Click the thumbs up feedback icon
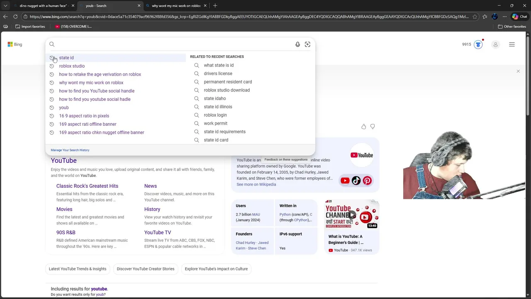Viewport: 531px width, 299px height. [x=364, y=127]
